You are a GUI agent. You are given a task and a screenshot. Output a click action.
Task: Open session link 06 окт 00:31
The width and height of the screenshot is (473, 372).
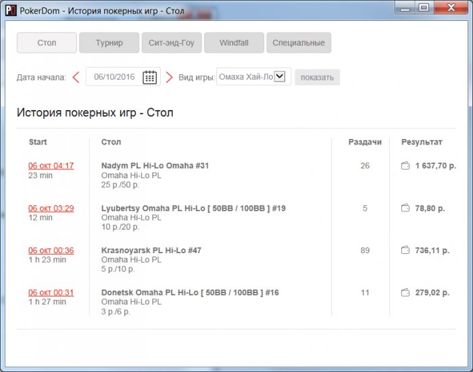51,292
